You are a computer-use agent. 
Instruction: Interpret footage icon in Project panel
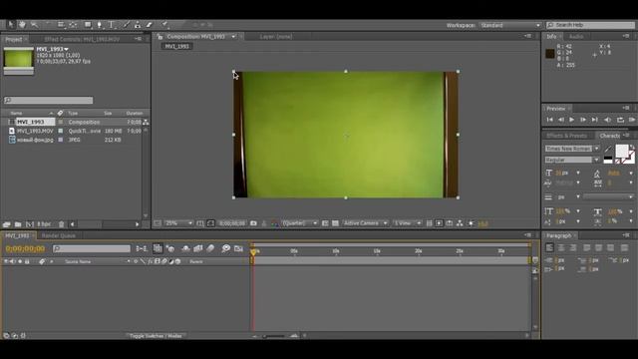click(x=7, y=224)
